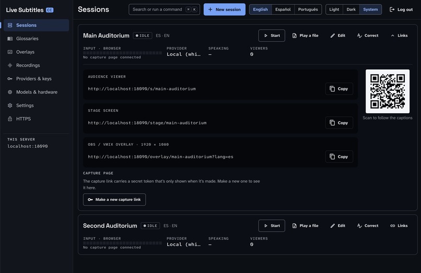Click the Glossaries book icon
This screenshot has height=273, width=421.
(x=10, y=39)
